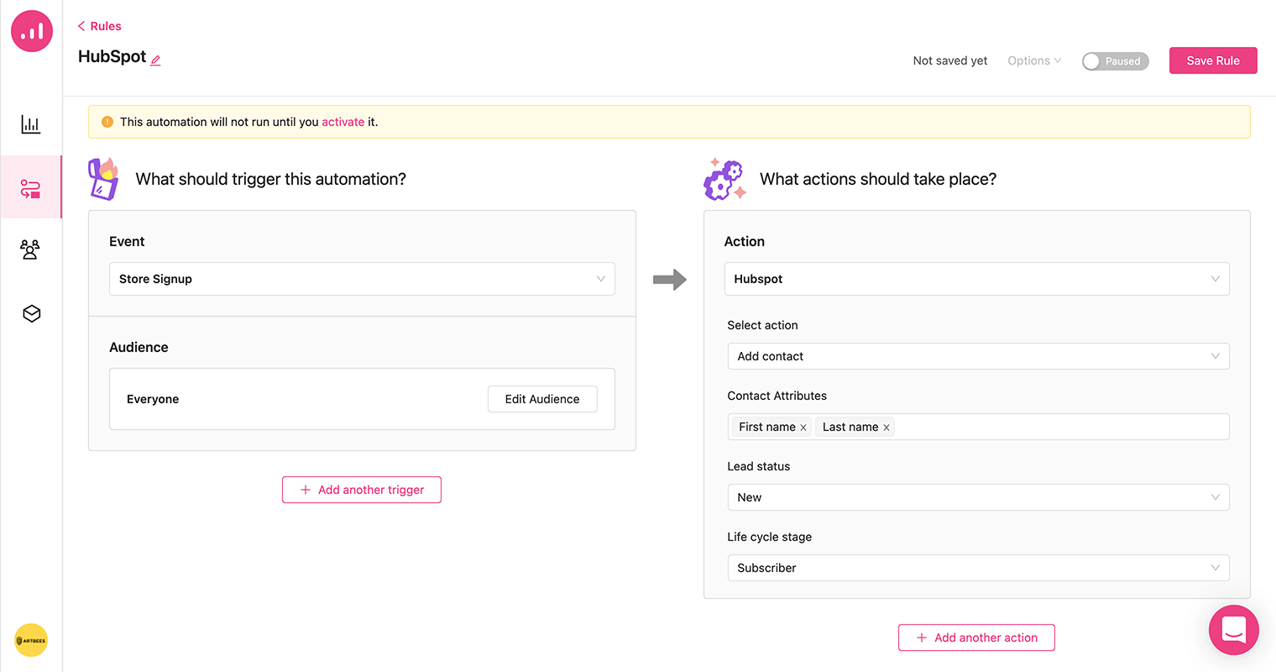This screenshot has height=672, width=1276.
Task: Open the analytics bar chart sidebar icon
Action: point(31,124)
